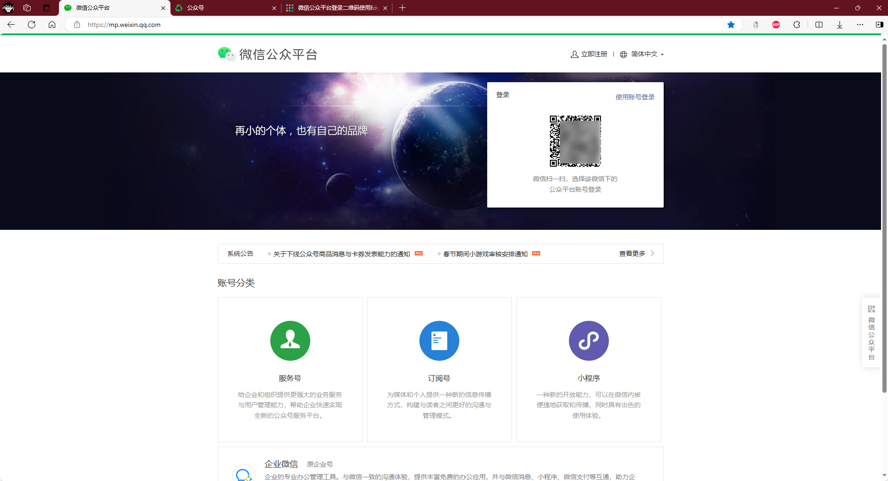Viewport: 888px width, 481px height.
Task: Toggle the browser sidebar icon
Action: coord(879,25)
